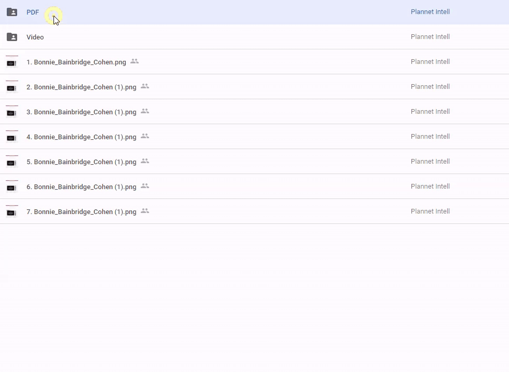Select file name 7. Bonnie_Bainbridge_Cohen (1).png

click(81, 211)
